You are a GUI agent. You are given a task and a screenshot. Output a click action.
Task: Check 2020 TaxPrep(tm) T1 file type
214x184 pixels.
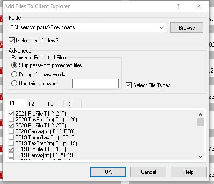coord(11,120)
